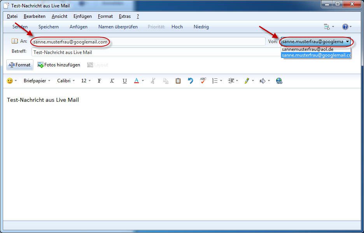This screenshot has height=233, width=364.
Task: Undo the last change with blue arrow
Action: pyautogui.click(x=190, y=80)
